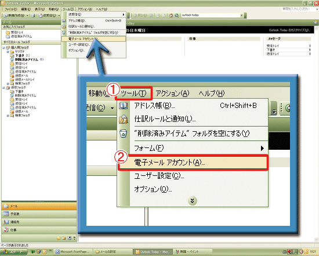Click the outlook:today address field

click(211, 15)
